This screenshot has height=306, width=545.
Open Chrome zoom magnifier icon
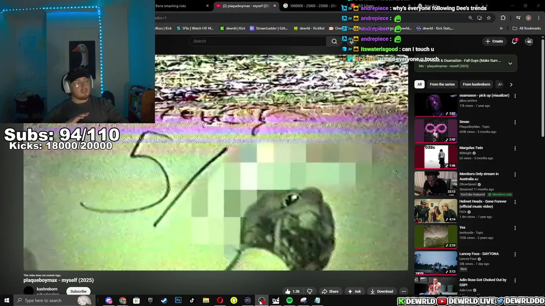(470, 18)
